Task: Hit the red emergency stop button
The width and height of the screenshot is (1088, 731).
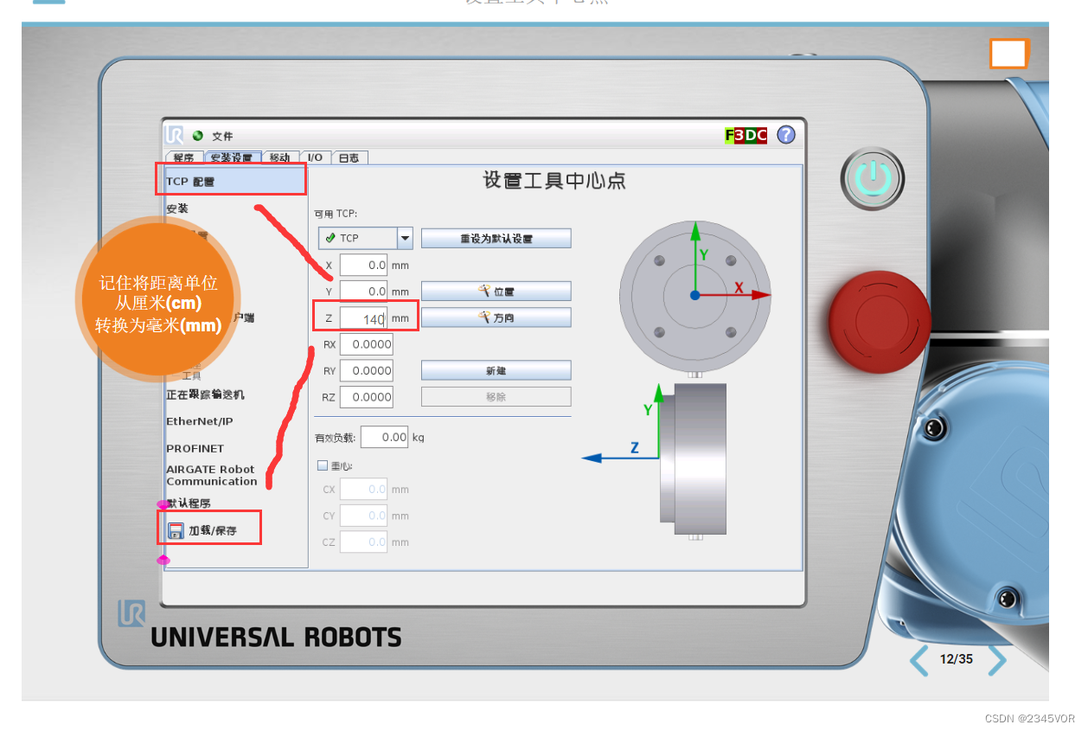Action: tap(878, 322)
